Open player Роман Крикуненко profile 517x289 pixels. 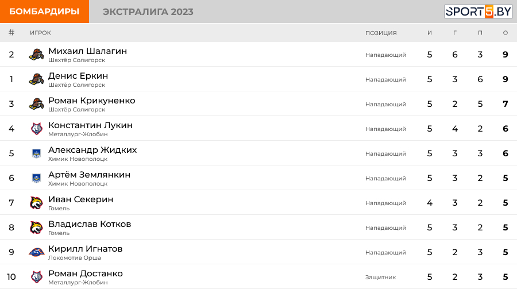[x=92, y=101]
